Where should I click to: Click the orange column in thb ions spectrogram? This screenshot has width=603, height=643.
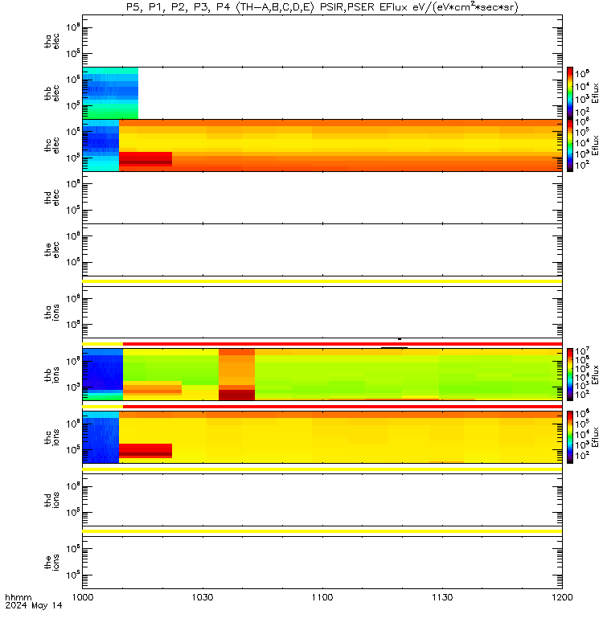[x=236, y=375]
